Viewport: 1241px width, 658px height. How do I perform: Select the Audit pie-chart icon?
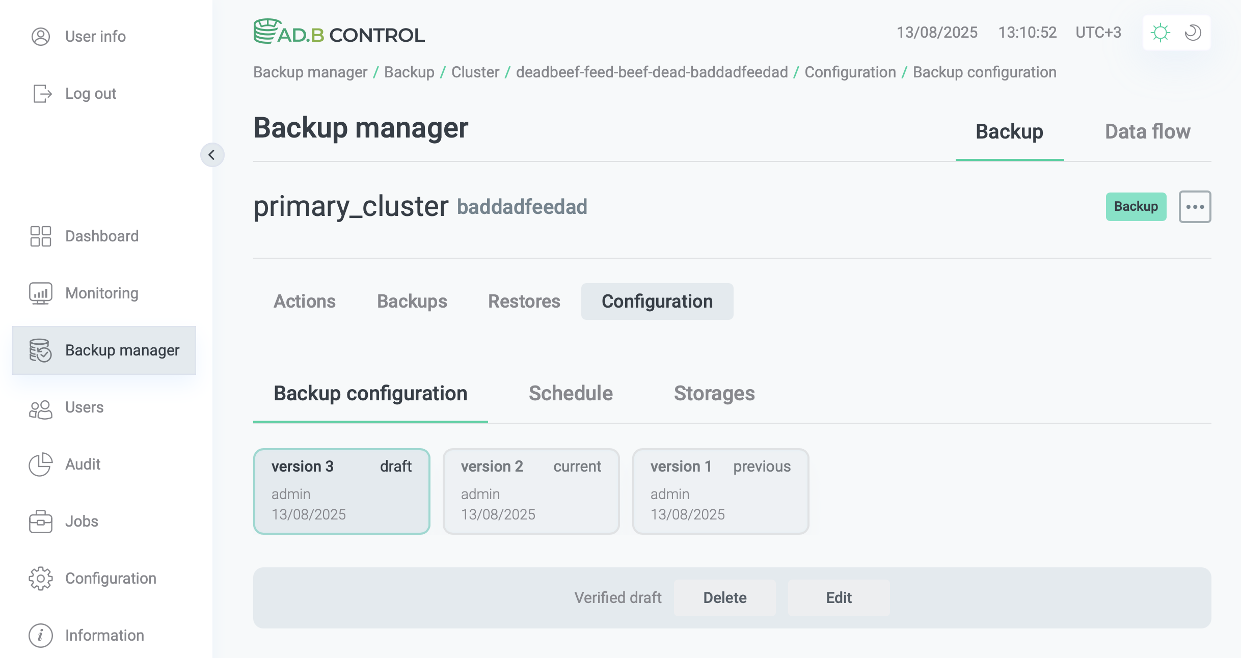(x=41, y=464)
